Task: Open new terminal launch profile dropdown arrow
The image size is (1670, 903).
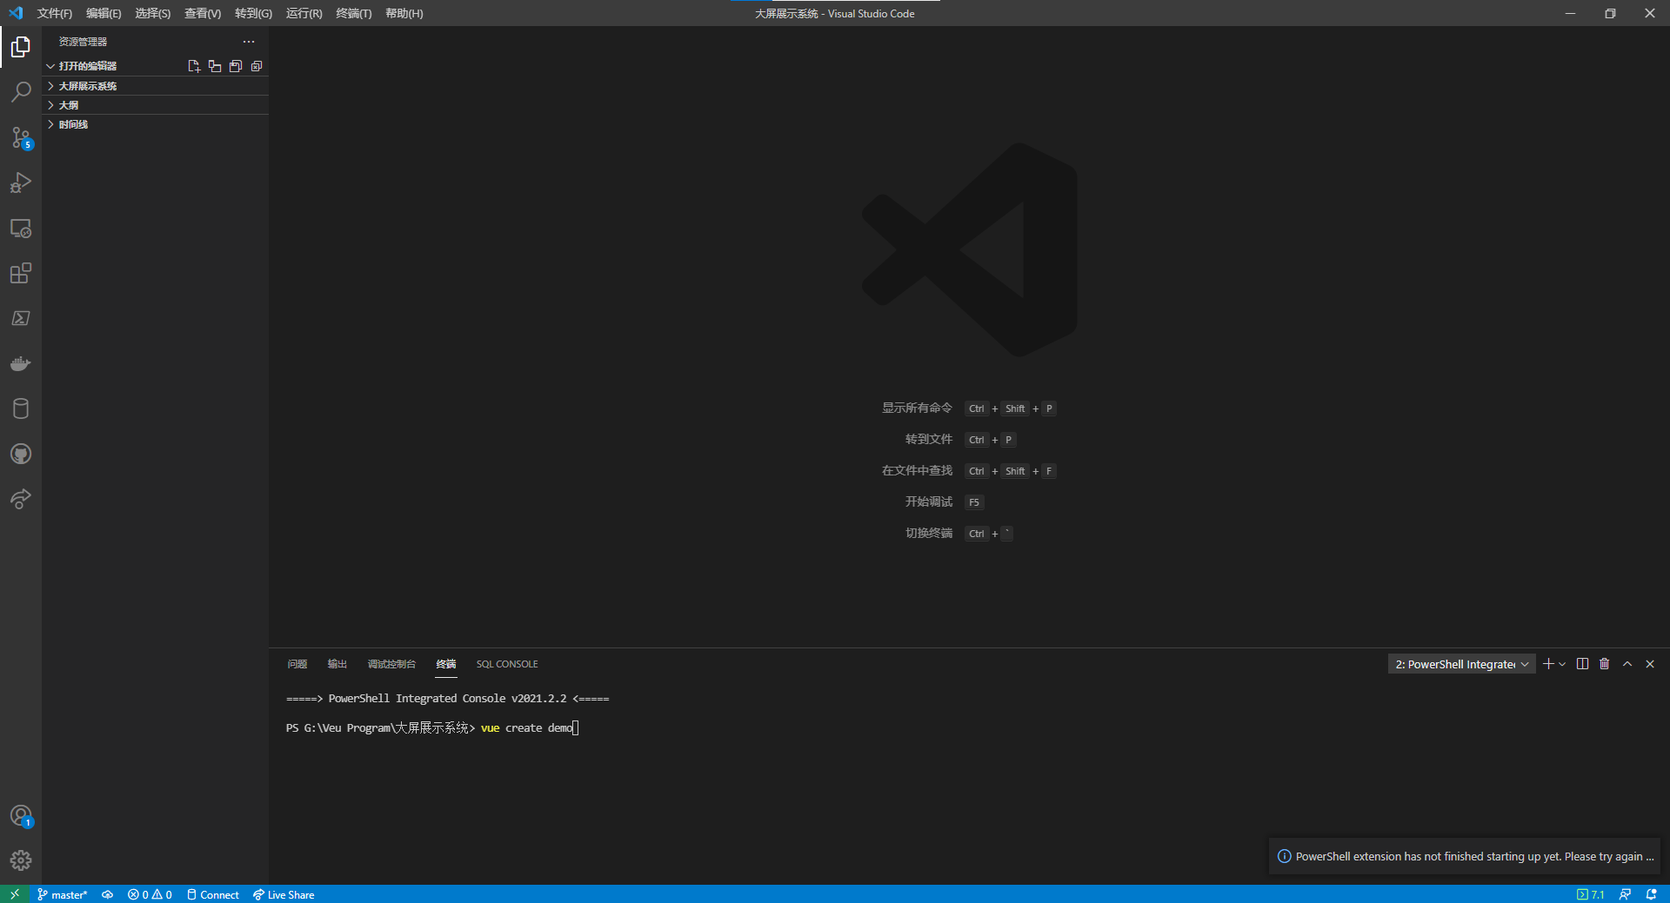Action: 1562,664
